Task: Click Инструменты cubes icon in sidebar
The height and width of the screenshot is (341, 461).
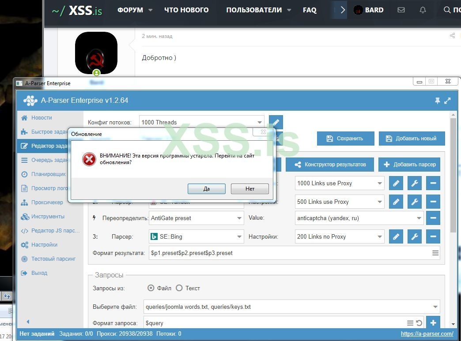Action: [x=25, y=217]
